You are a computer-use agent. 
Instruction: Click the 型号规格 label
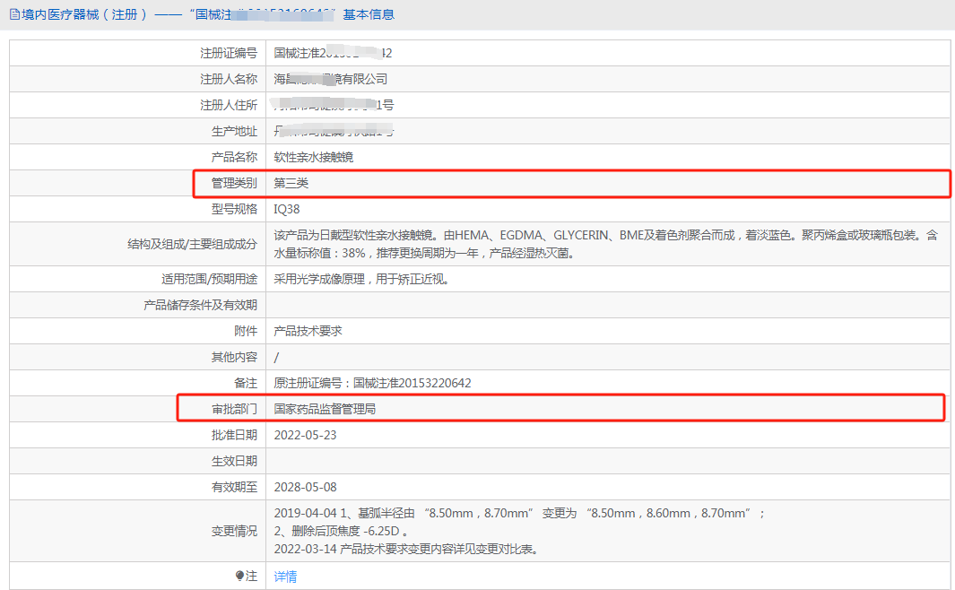pos(234,210)
